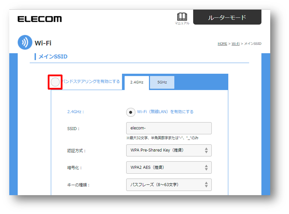Click the ELECOM logo
This screenshot has width=289, height=214.
click(x=40, y=19)
